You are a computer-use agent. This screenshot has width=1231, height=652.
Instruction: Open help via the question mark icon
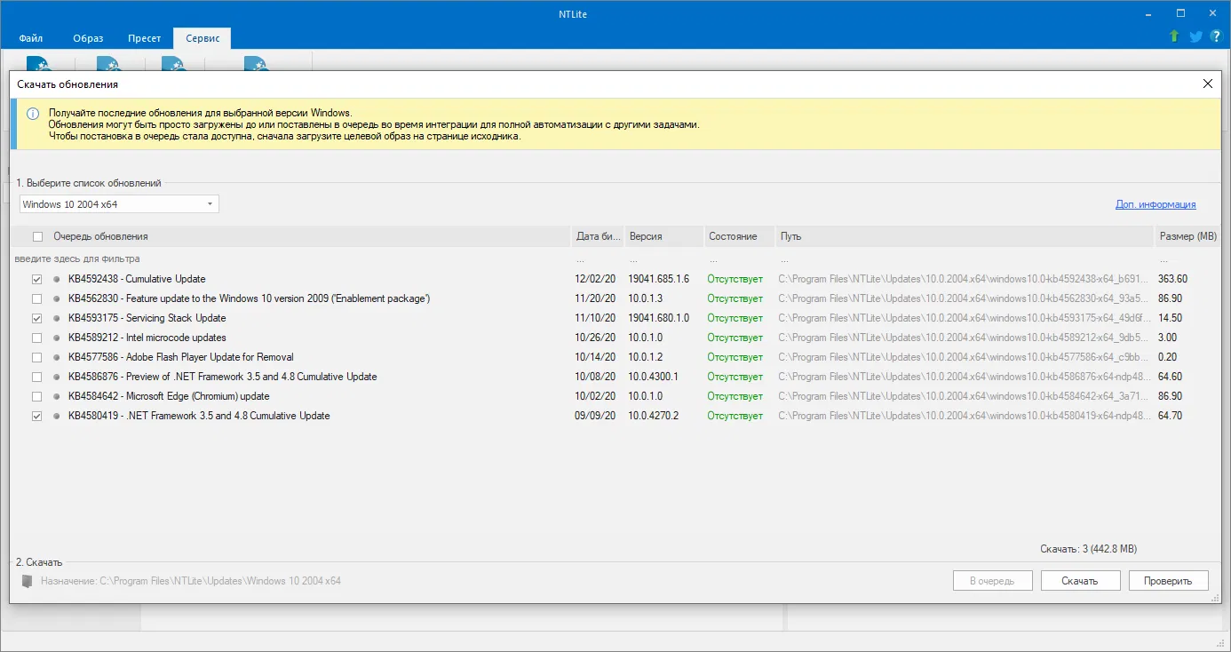(x=1216, y=36)
